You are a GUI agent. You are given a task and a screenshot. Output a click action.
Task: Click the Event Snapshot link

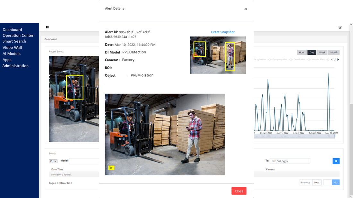pos(223,32)
